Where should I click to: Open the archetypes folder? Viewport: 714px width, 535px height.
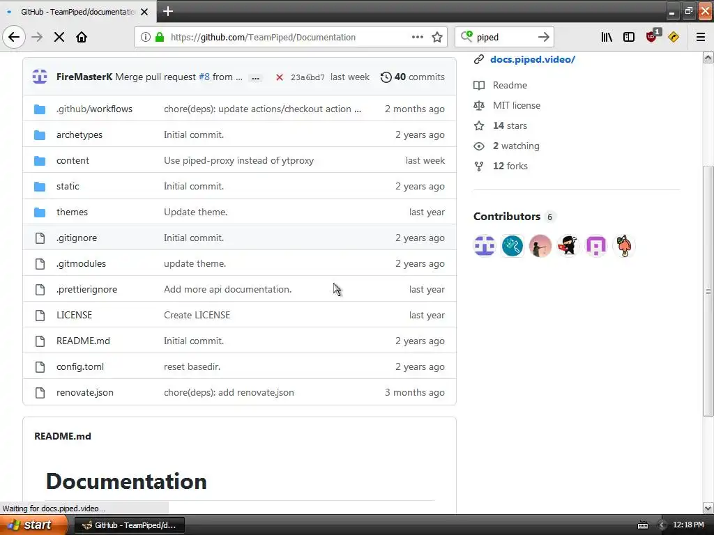click(x=79, y=134)
